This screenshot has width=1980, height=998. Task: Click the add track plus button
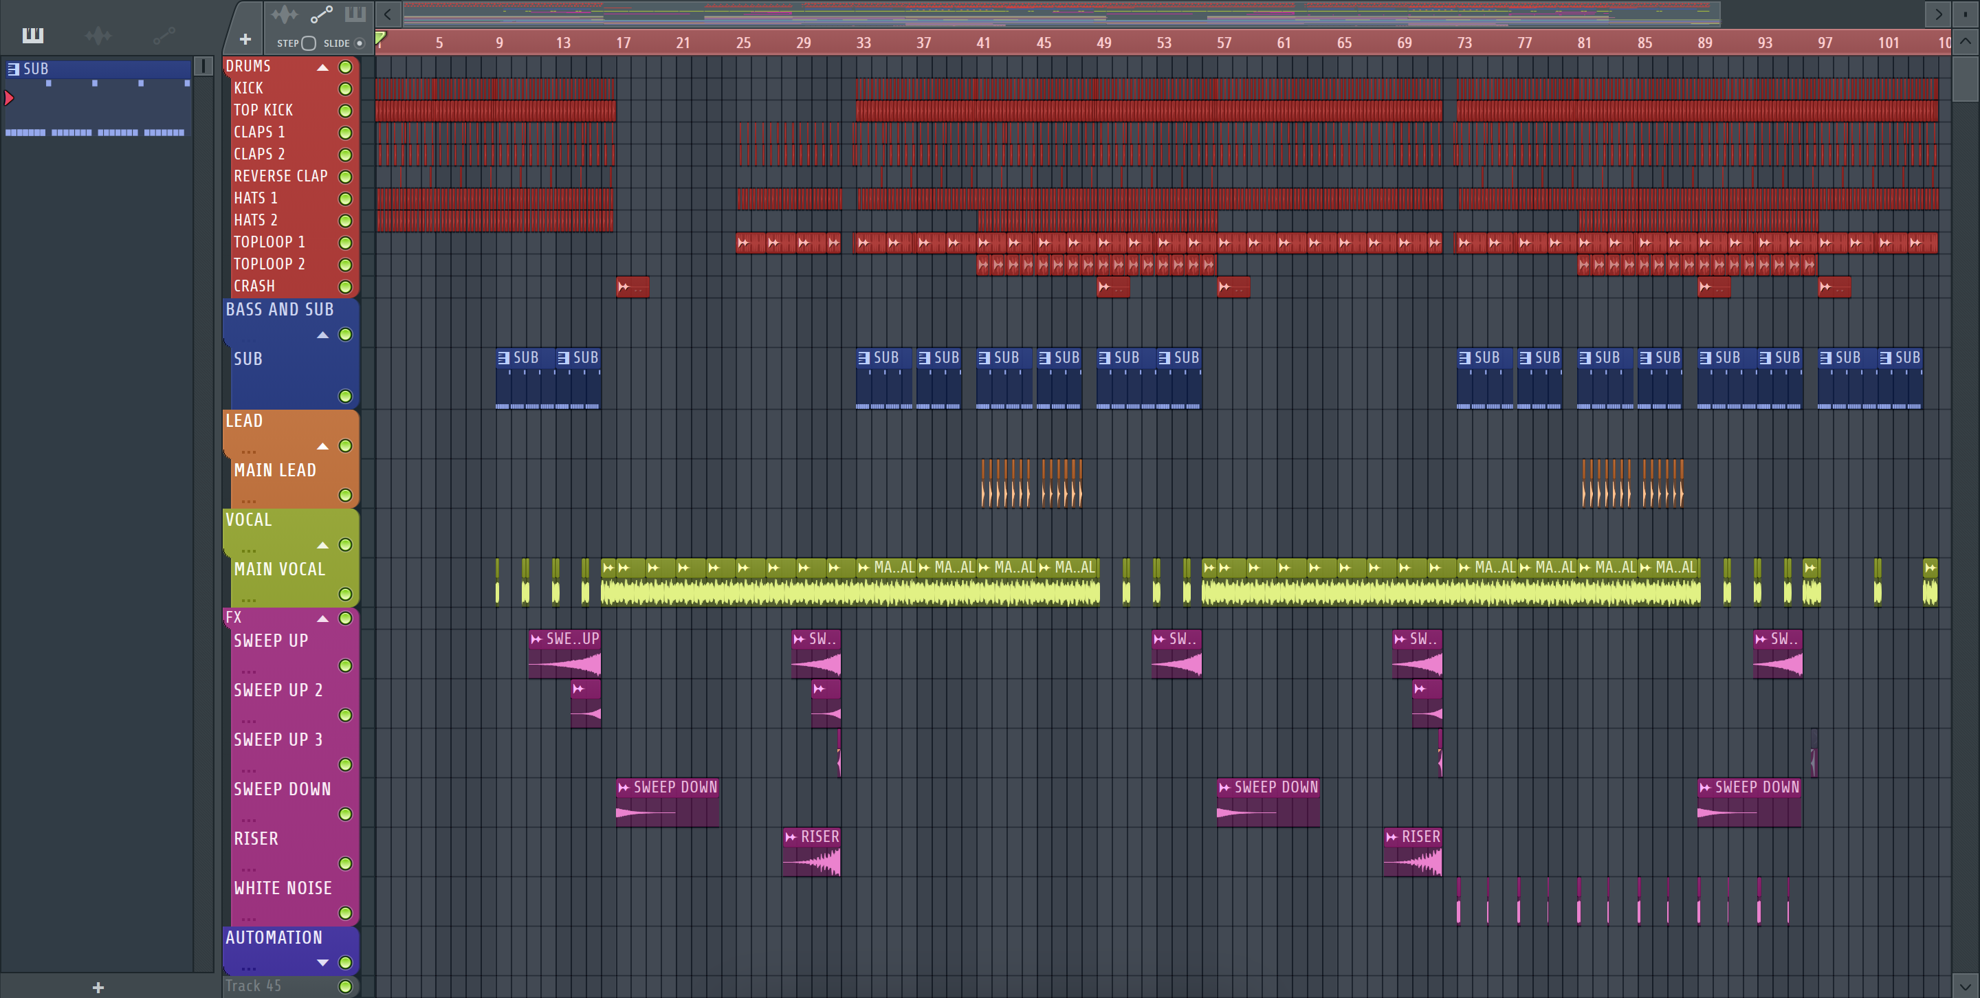click(245, 39)
